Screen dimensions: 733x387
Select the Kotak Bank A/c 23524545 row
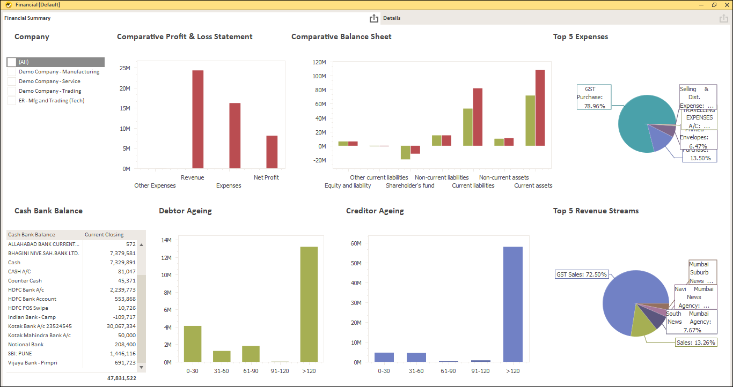point(40,326)
